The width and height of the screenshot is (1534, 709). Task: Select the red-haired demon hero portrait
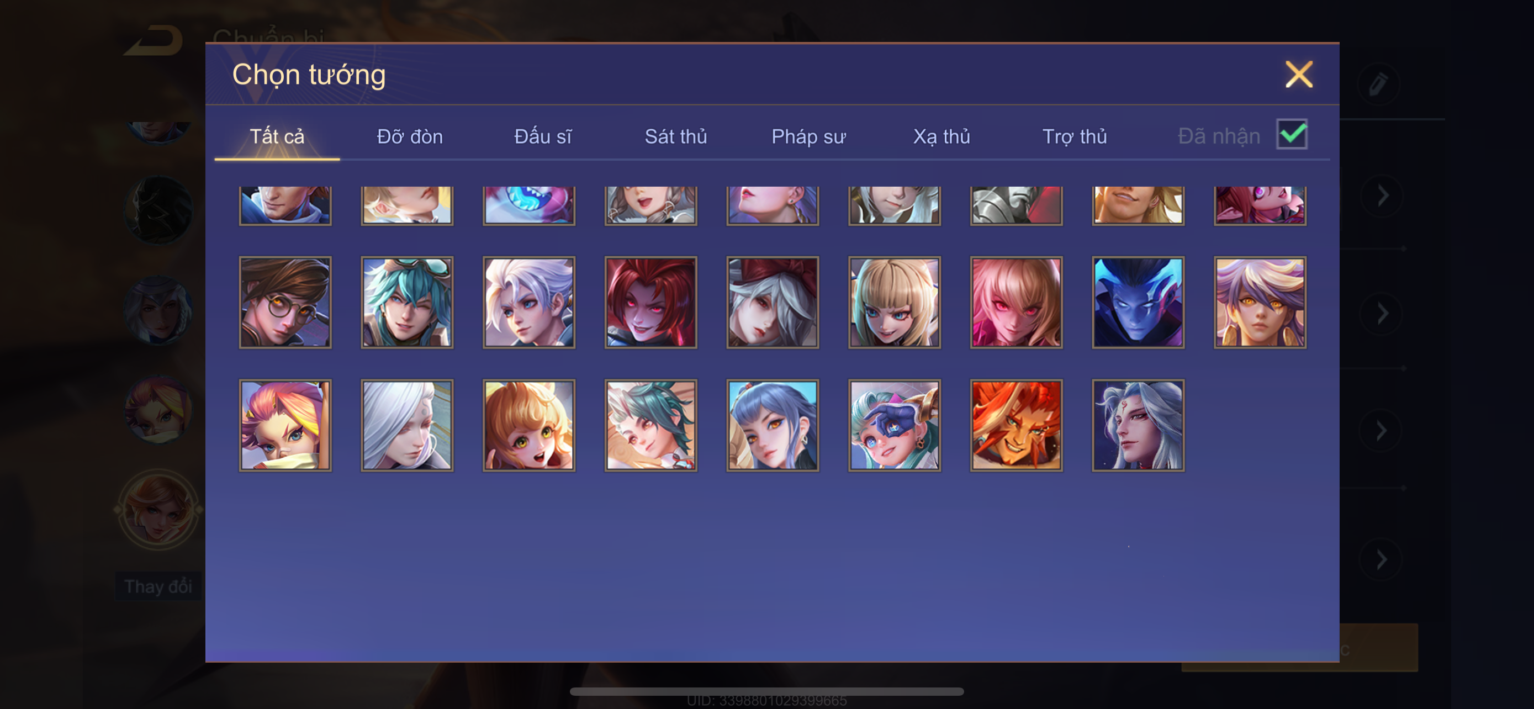coord(651,303)
